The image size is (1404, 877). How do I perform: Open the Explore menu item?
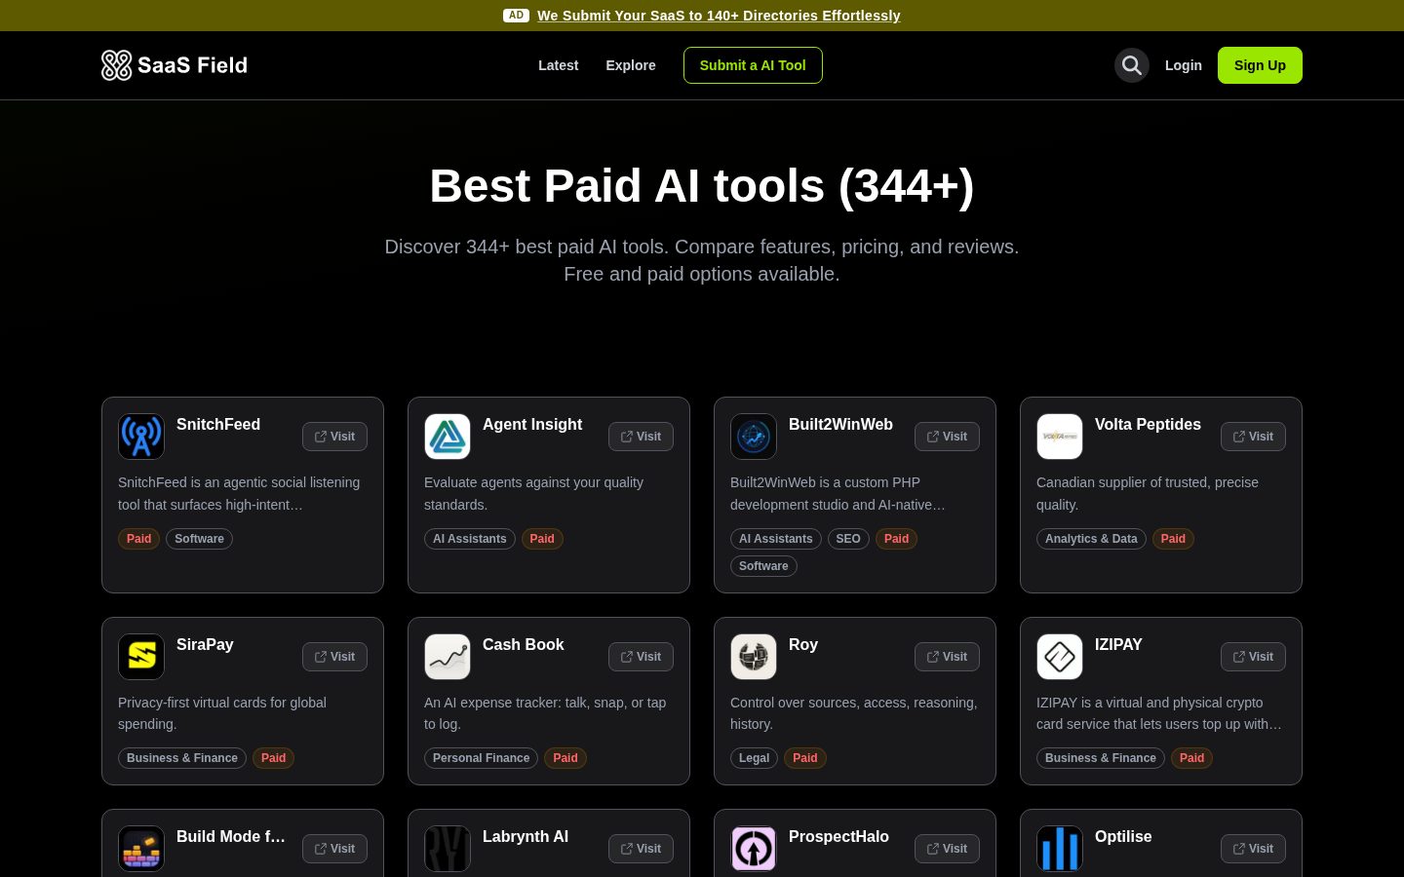tap(631, 65)
